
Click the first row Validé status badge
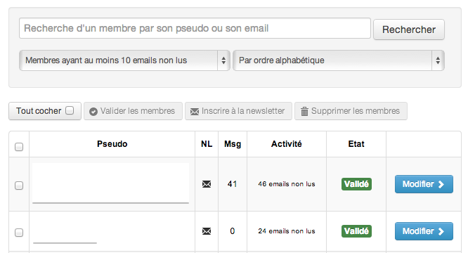[x=356, y=184]
